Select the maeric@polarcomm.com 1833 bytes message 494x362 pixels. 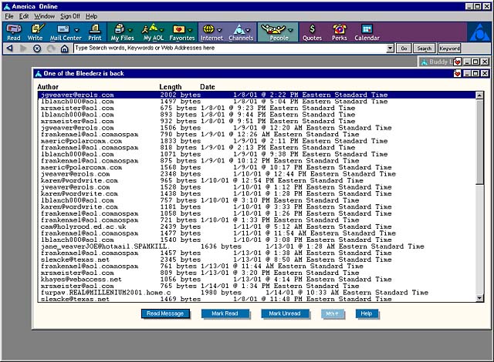(256, 141)
